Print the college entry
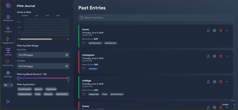Screen dimensions: 238x110 [214, 82]
